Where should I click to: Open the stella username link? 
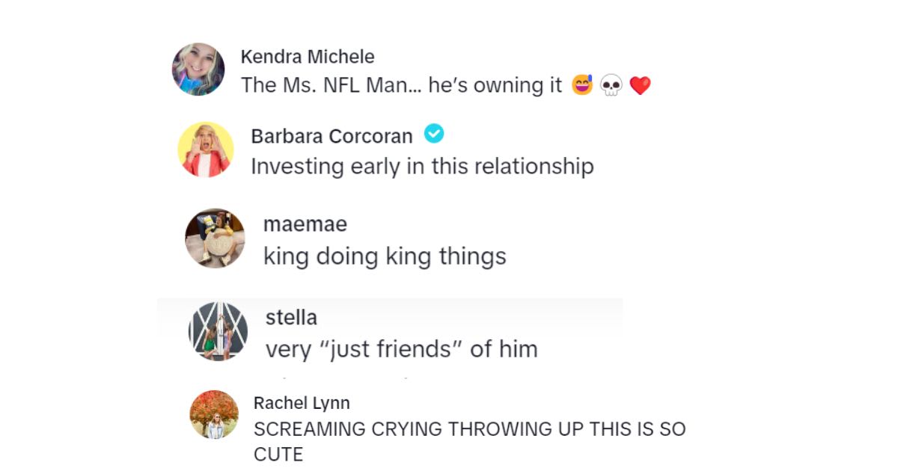pos(291,317)
